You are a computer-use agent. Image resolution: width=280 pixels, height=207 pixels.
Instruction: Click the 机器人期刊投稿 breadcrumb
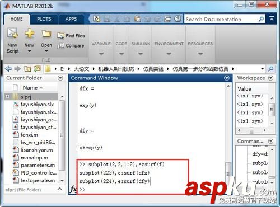pos(116,69)
